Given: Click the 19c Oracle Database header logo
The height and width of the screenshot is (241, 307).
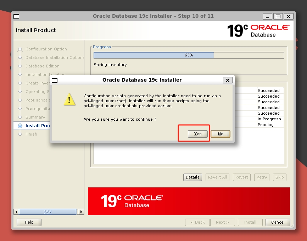Looking at the screenshot, I should 258,31.
